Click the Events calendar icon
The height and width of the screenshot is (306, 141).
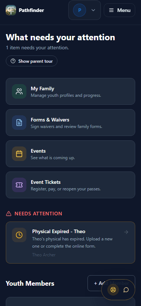[x=19, y=154]
